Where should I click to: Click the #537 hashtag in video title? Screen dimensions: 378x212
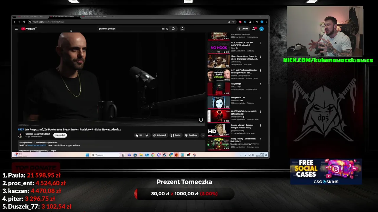point(21,130)
